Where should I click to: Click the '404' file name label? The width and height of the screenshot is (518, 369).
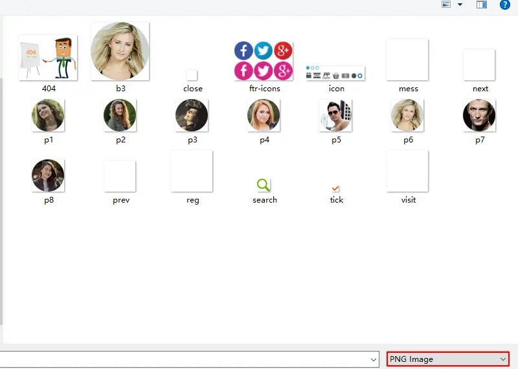[49, 89]
